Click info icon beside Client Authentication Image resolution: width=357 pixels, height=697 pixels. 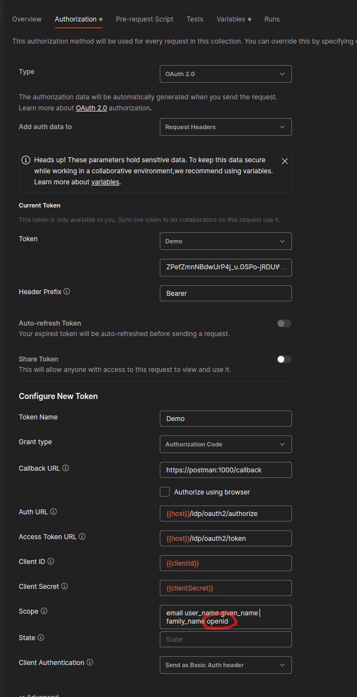90,662
